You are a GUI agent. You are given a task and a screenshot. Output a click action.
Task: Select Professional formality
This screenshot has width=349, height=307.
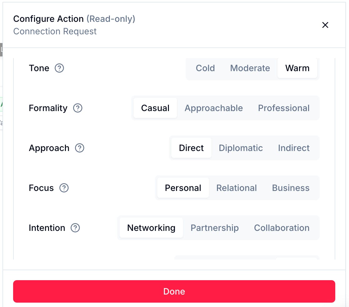(x=284, y=108)
